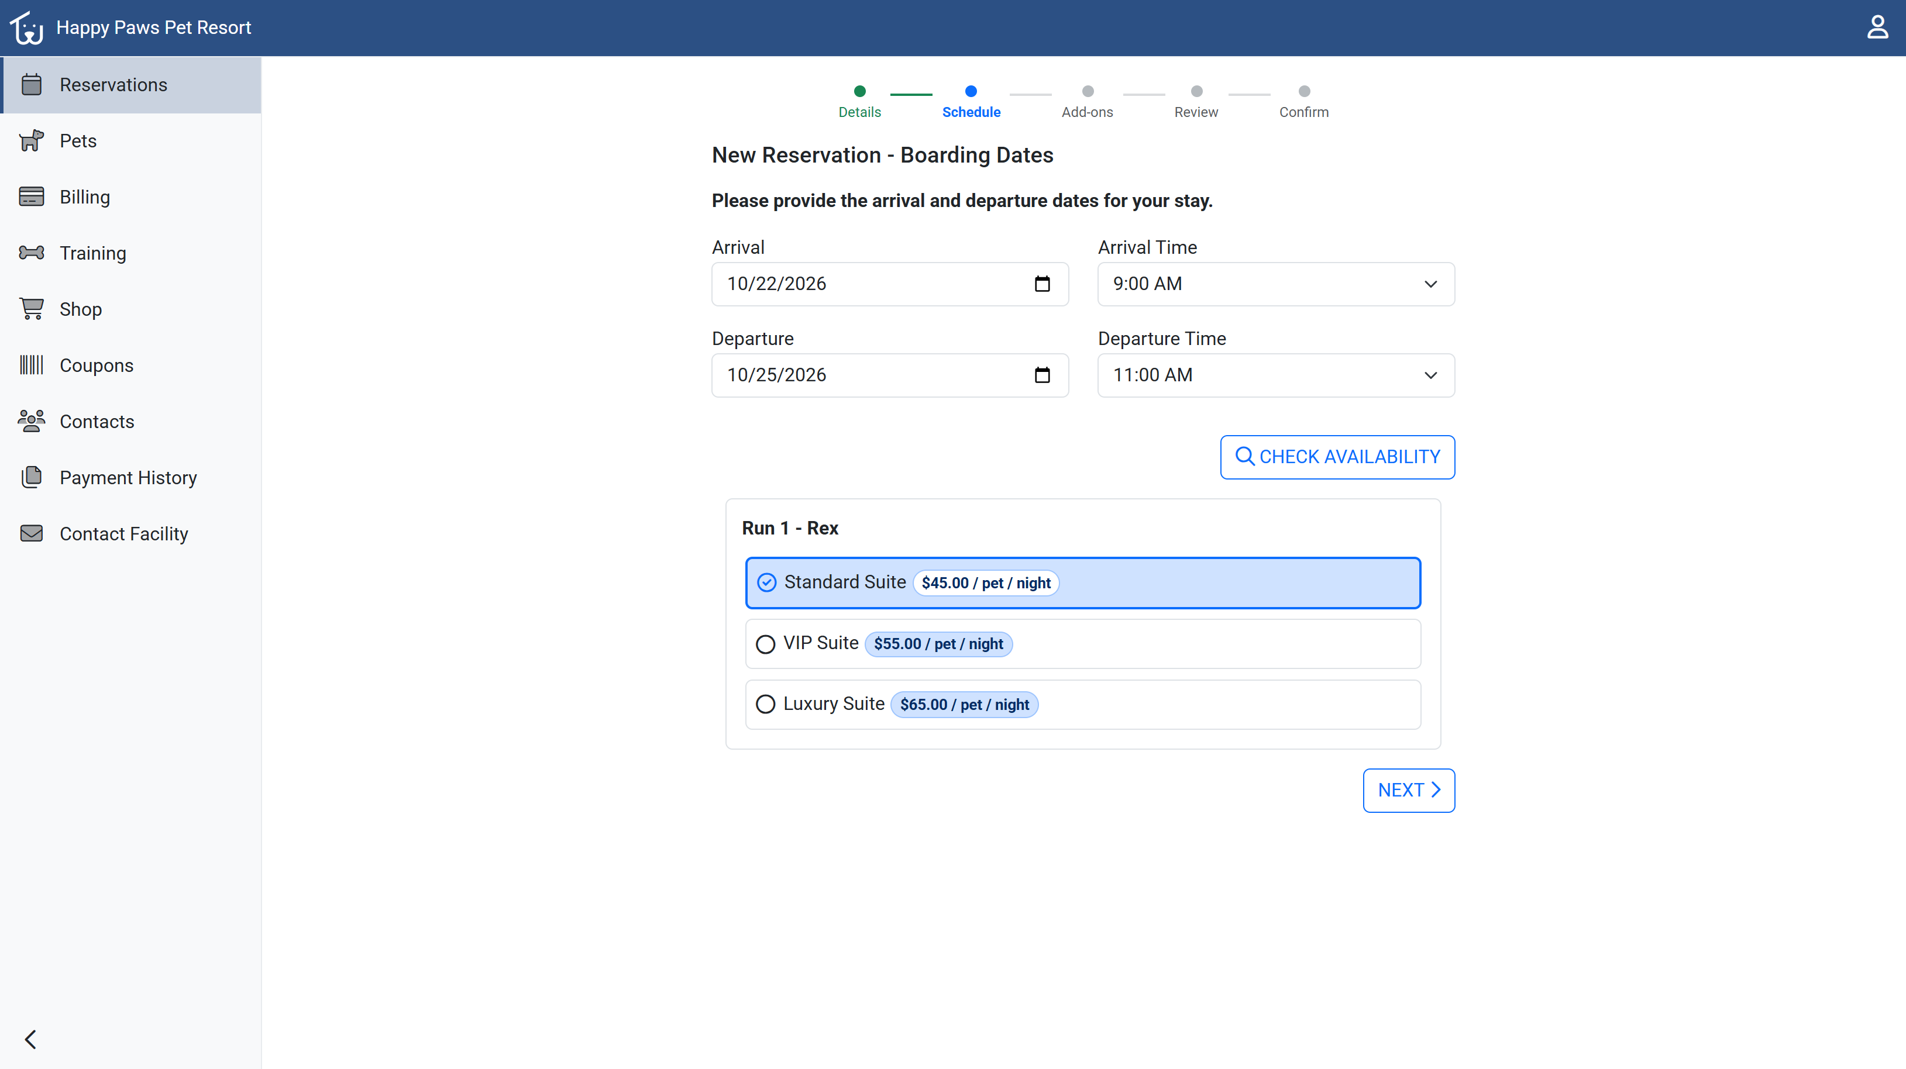
Task: Open the Departure date calendar picker icon
Action: point(1042,375)
